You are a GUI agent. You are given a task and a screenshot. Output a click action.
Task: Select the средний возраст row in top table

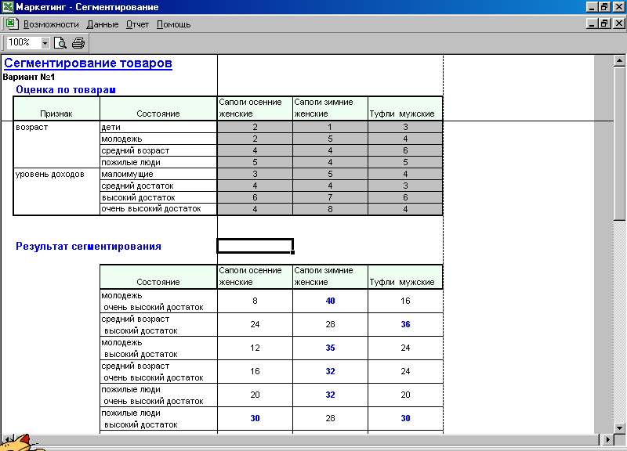pos(158,150)
